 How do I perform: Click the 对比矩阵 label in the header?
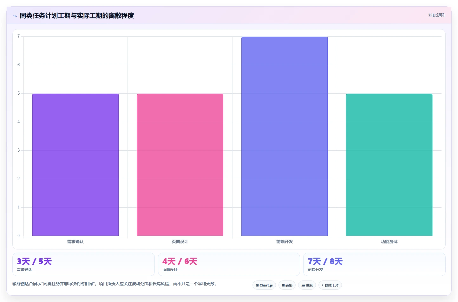[x=436, y=15]
